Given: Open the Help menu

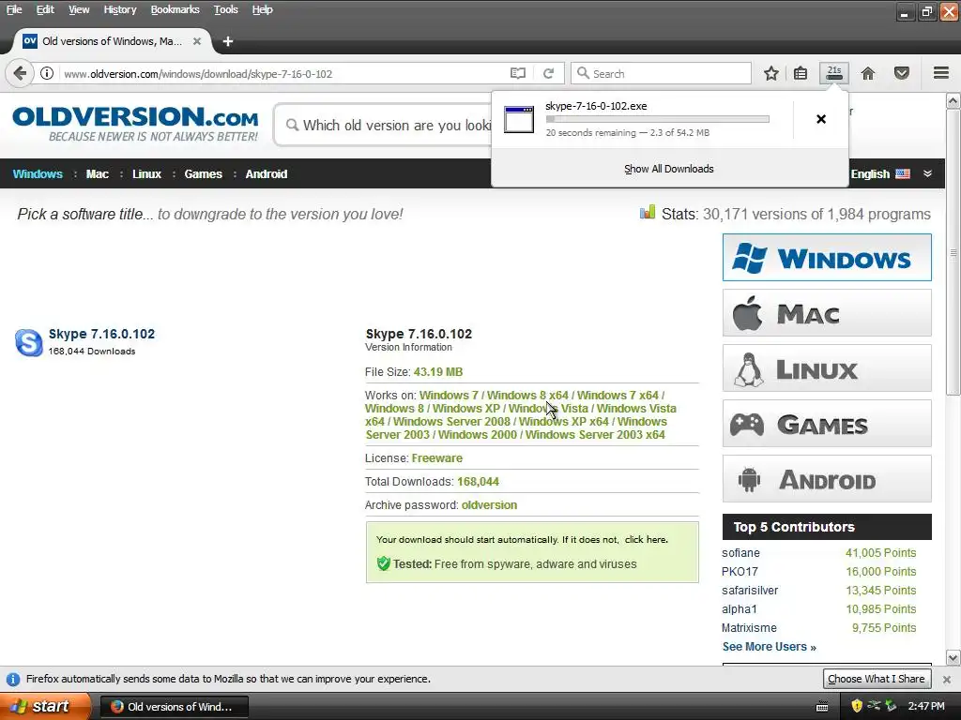Looking at the screenshot, I should pyautogui.click(x=263, y=9).
